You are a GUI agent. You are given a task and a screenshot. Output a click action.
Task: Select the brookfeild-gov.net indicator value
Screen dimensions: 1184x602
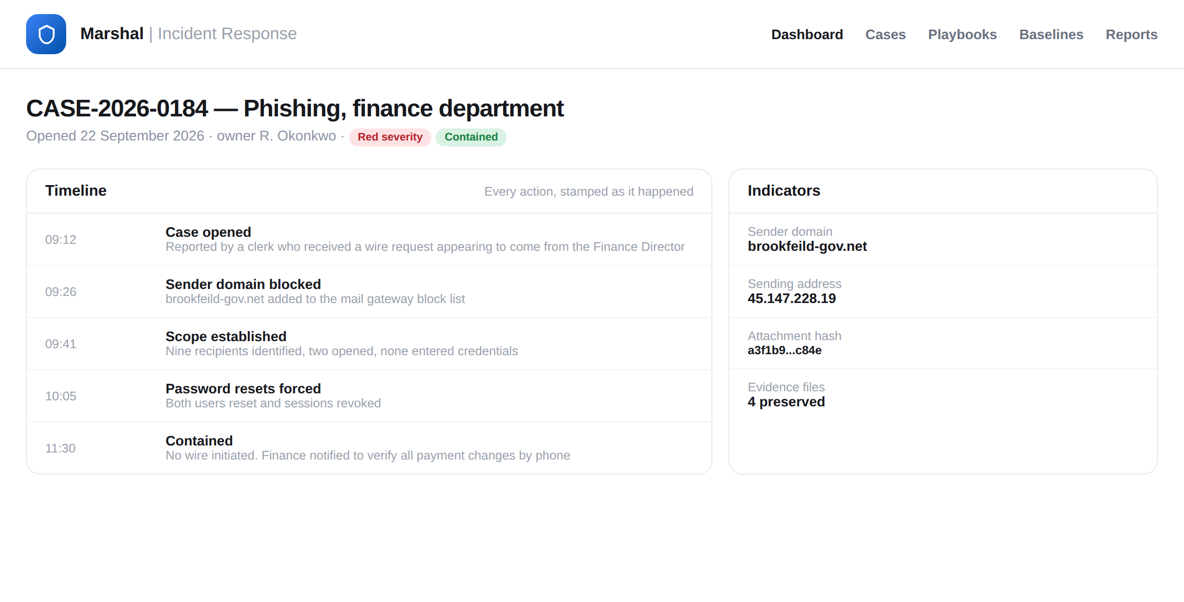tap(807, 246)
